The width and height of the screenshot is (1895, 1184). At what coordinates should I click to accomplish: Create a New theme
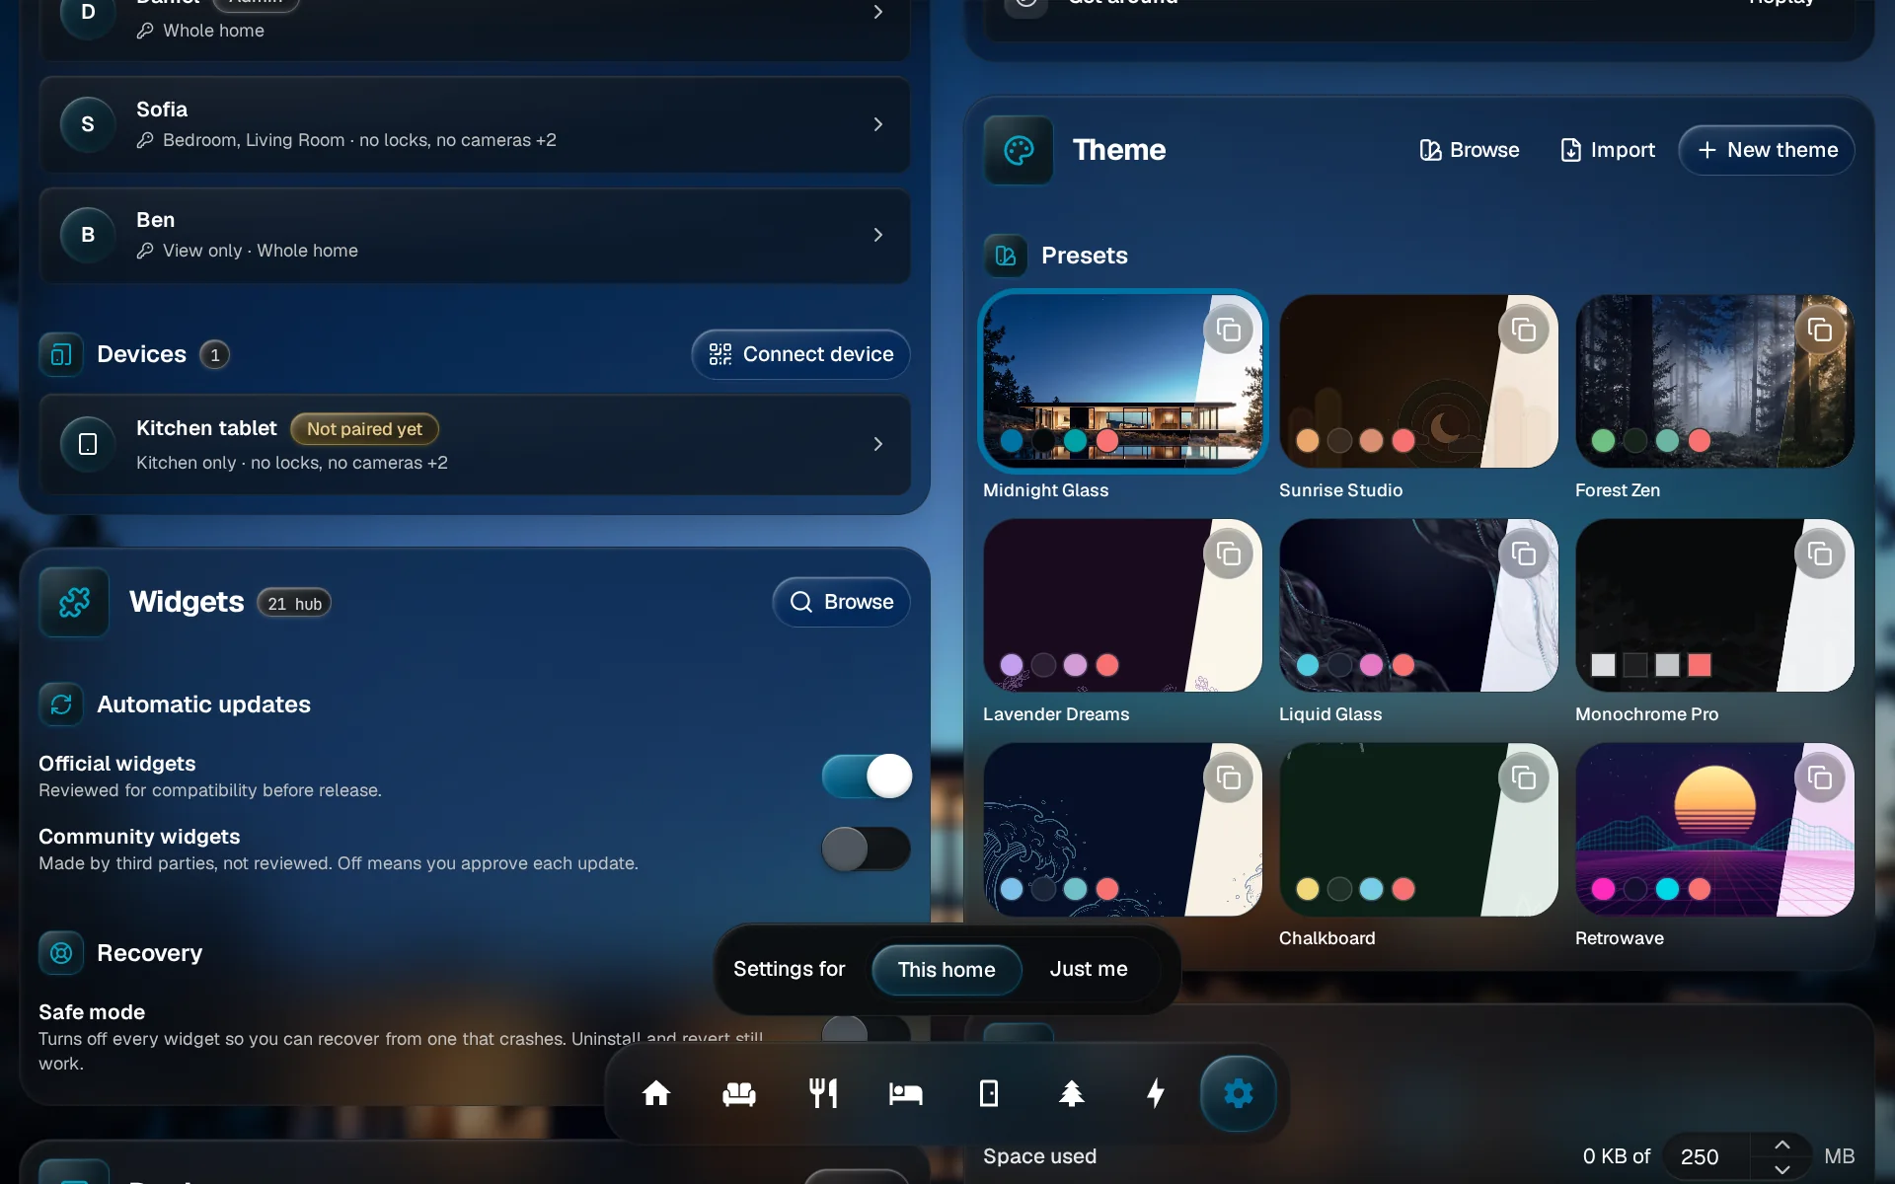pos(1767,150)
